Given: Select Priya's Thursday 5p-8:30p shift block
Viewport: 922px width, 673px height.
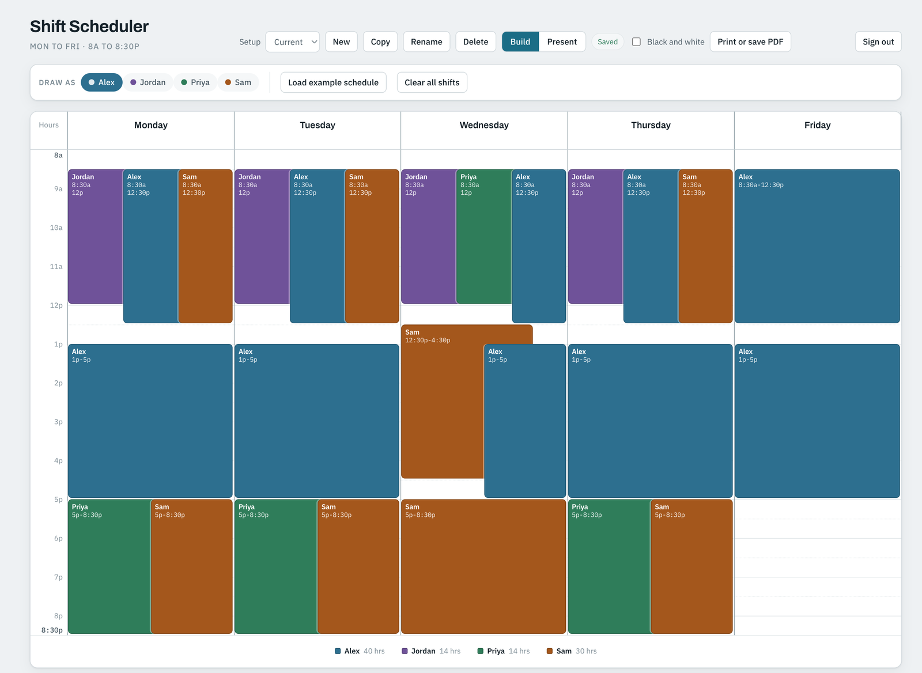Looking at the screenshot, I should click(609, 566).
